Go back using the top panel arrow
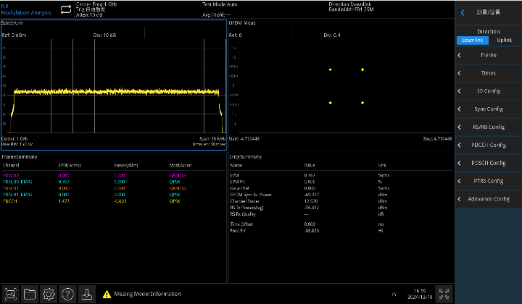The height and width of the screenshot is (304, 522). (x=463, y=12)
